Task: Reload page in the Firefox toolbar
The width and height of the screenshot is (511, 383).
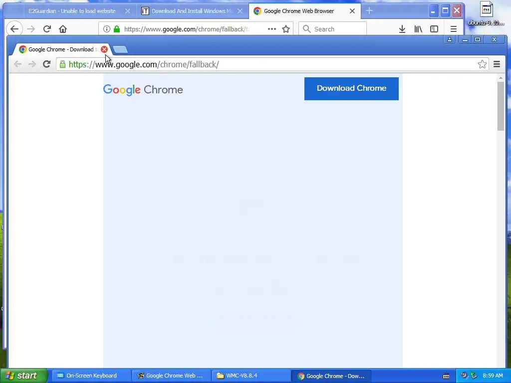Action: (47, 29)
